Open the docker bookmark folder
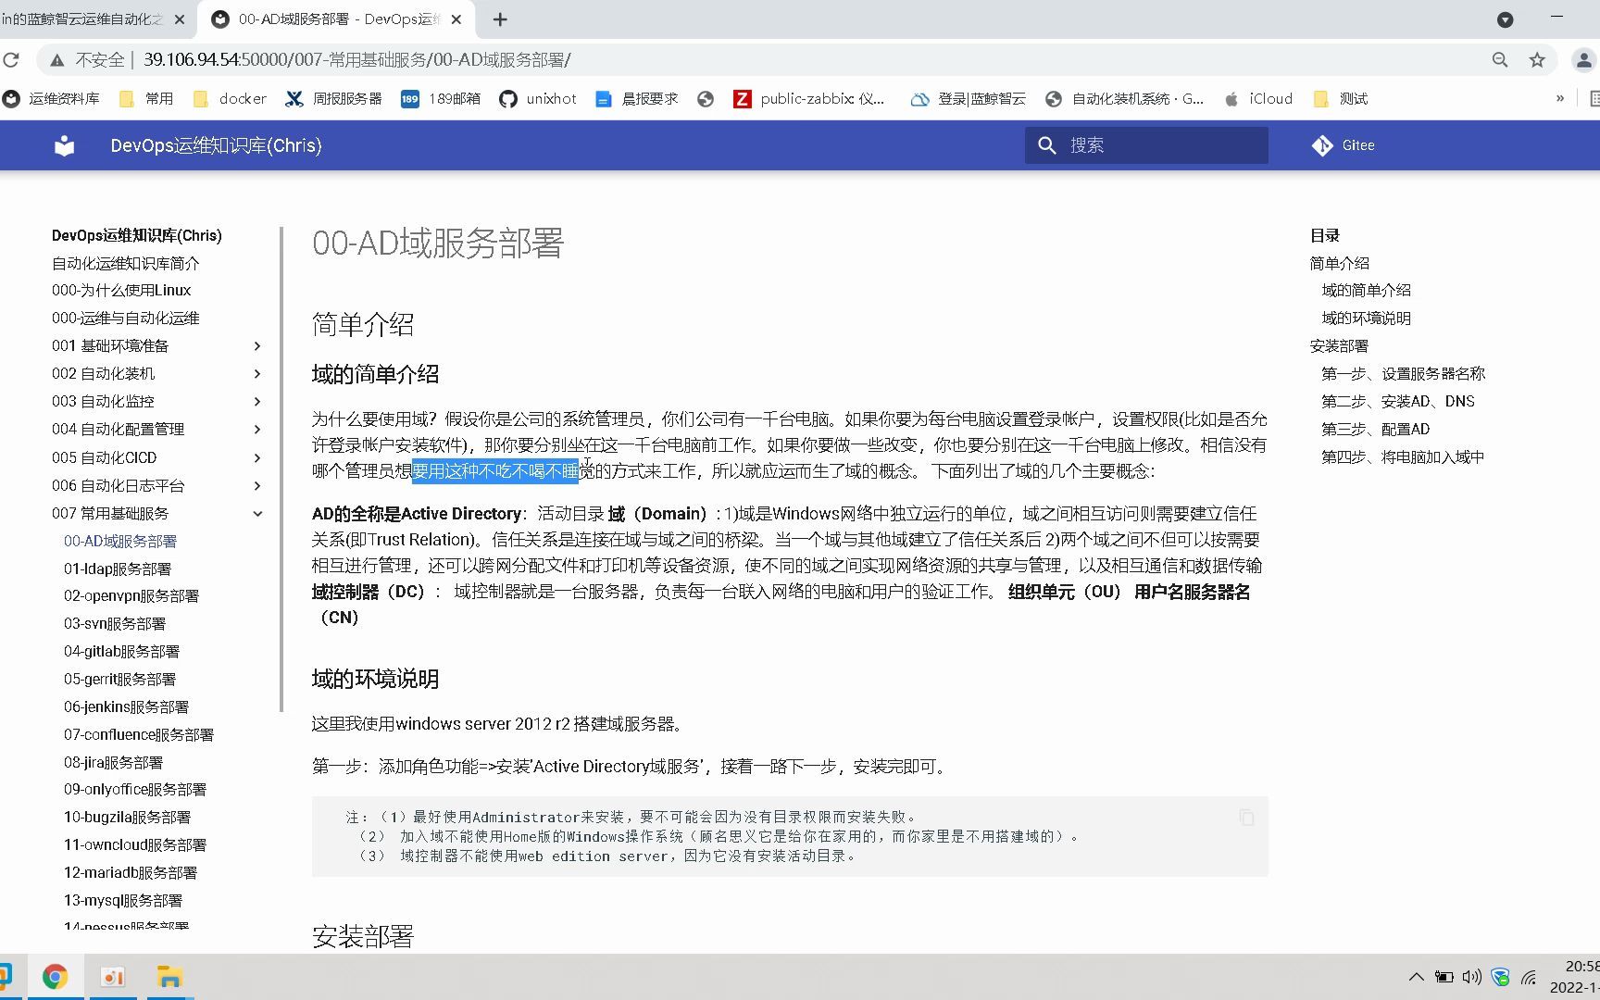The height and width of the screenshot is (1000, 1600). pyautogui.click(x=230, y=99)
